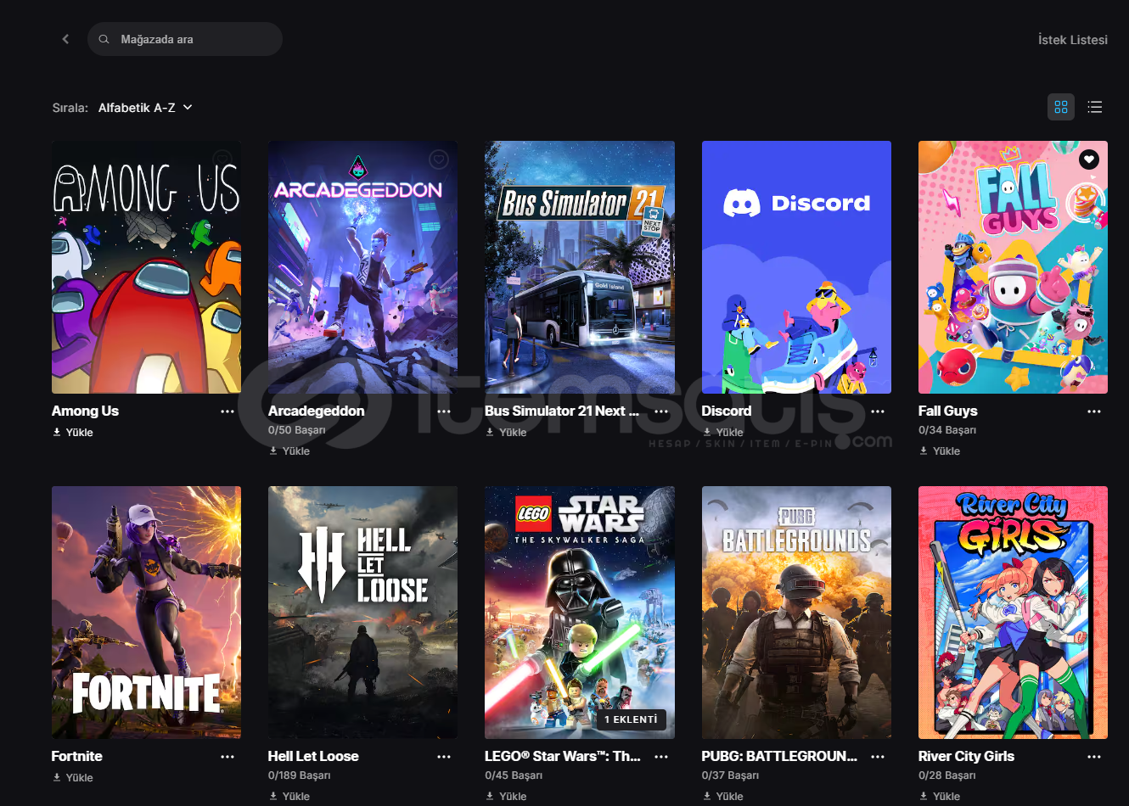Viewport: 1129px width, 806px height.
Task: Click Yükle under River City Girls
Action: pos(940,797)
